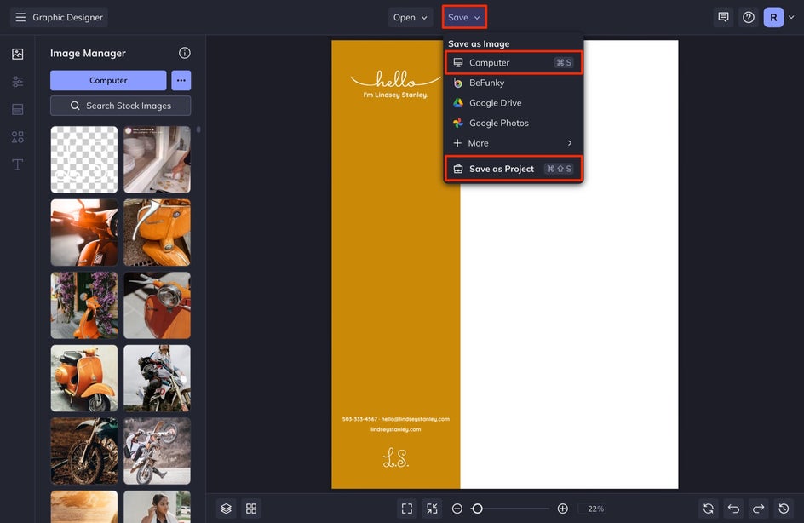The width and height of the screenshot is (804, 523).
Task: Click the Image Manager info icon
Action: (185, 53)
